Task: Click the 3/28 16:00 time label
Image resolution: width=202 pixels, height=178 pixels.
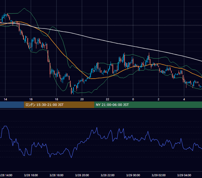Action: click(31, 175)
